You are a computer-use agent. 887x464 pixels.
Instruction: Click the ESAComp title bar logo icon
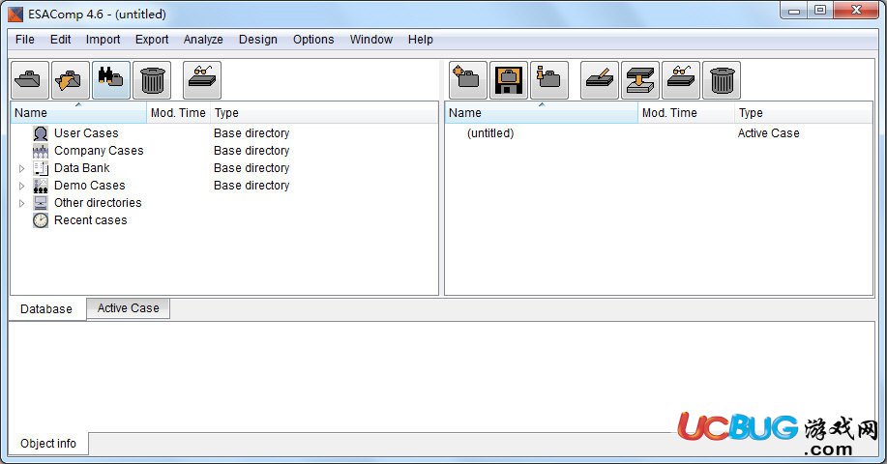click(x=15, y=14)
